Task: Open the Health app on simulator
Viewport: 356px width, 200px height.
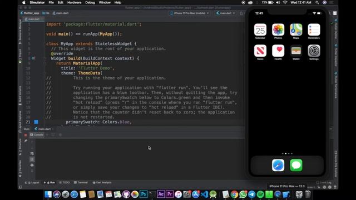Action: point(278,51)
